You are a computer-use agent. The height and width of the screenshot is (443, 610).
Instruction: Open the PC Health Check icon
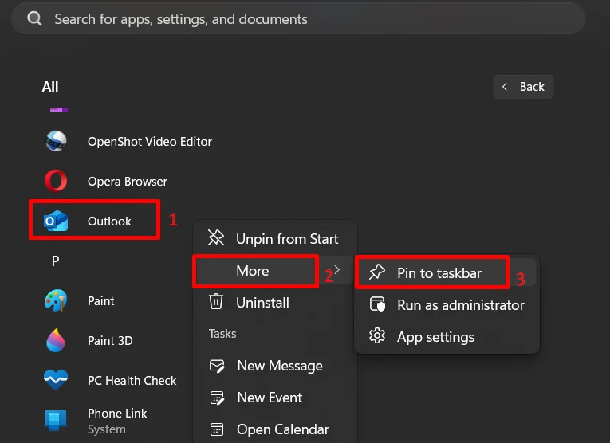point(56,380)
